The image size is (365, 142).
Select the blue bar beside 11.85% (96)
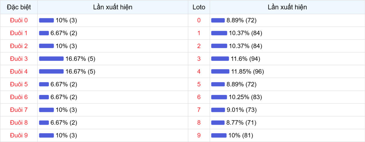(x=220, y=71)
